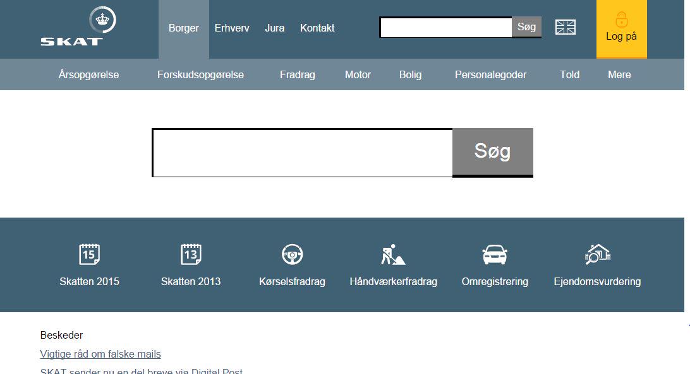Click the Skatten 2015 label
Viewport: 690px width, 374px height.
89,282
